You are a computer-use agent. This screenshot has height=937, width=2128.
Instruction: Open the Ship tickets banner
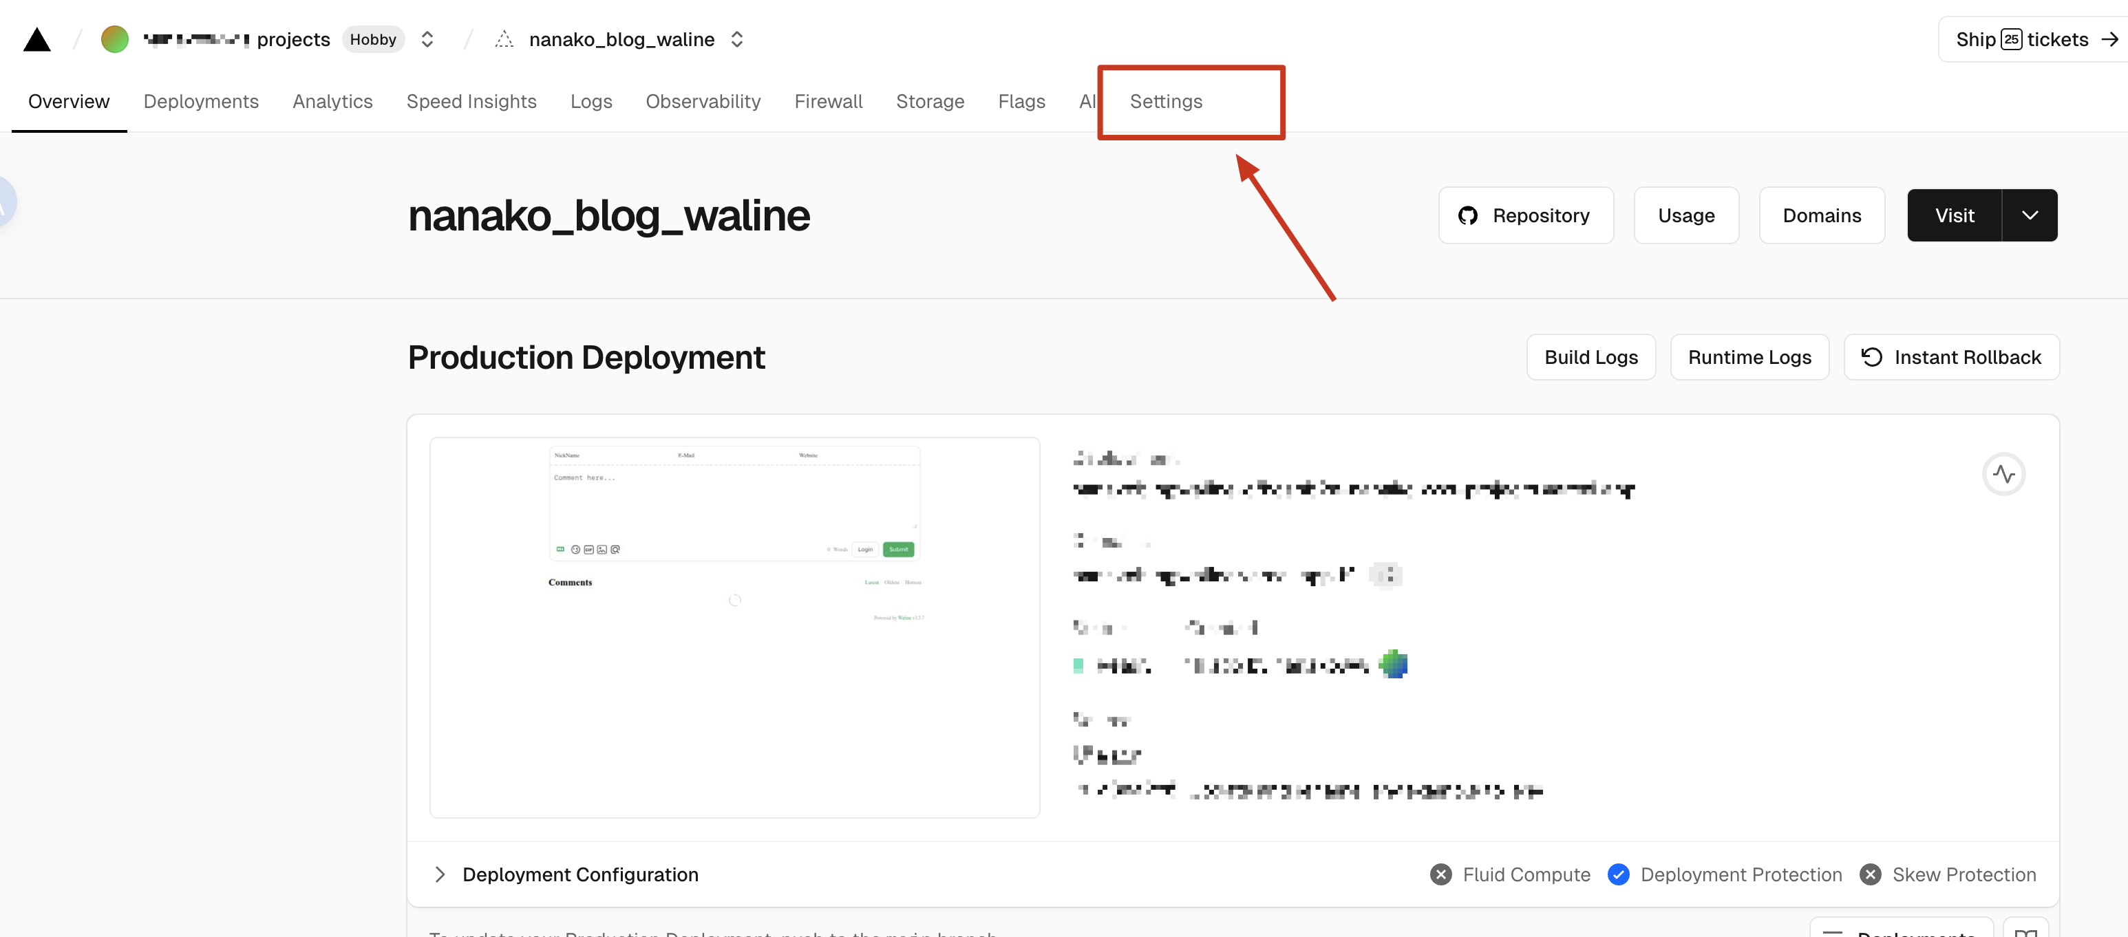point(2033,39)
